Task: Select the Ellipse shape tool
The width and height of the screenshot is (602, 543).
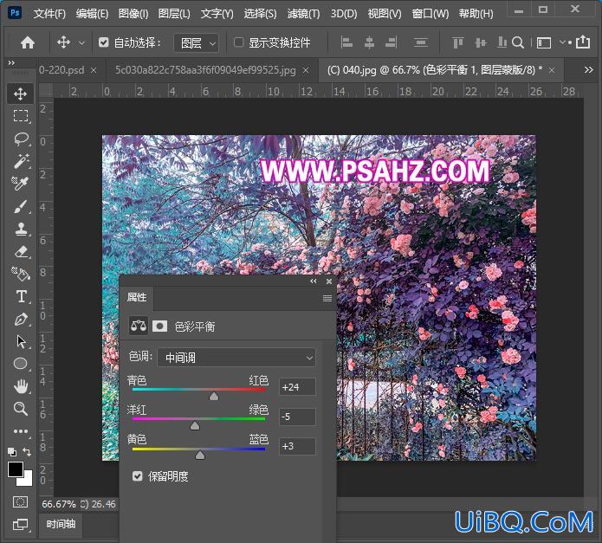Action: [x=20, y=364]
